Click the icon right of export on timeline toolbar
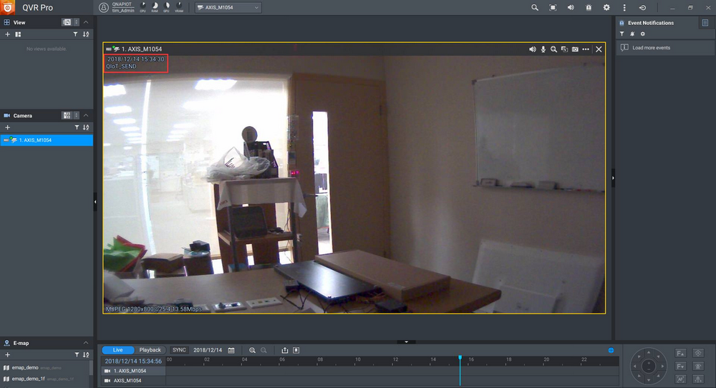 [296, 350]
